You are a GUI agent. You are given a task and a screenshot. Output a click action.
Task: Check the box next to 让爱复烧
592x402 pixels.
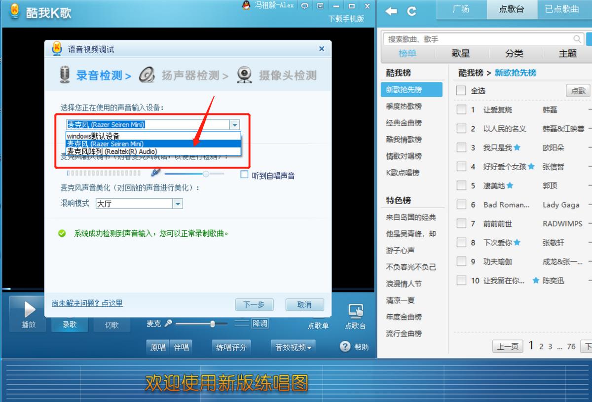[x=462, y=110]
